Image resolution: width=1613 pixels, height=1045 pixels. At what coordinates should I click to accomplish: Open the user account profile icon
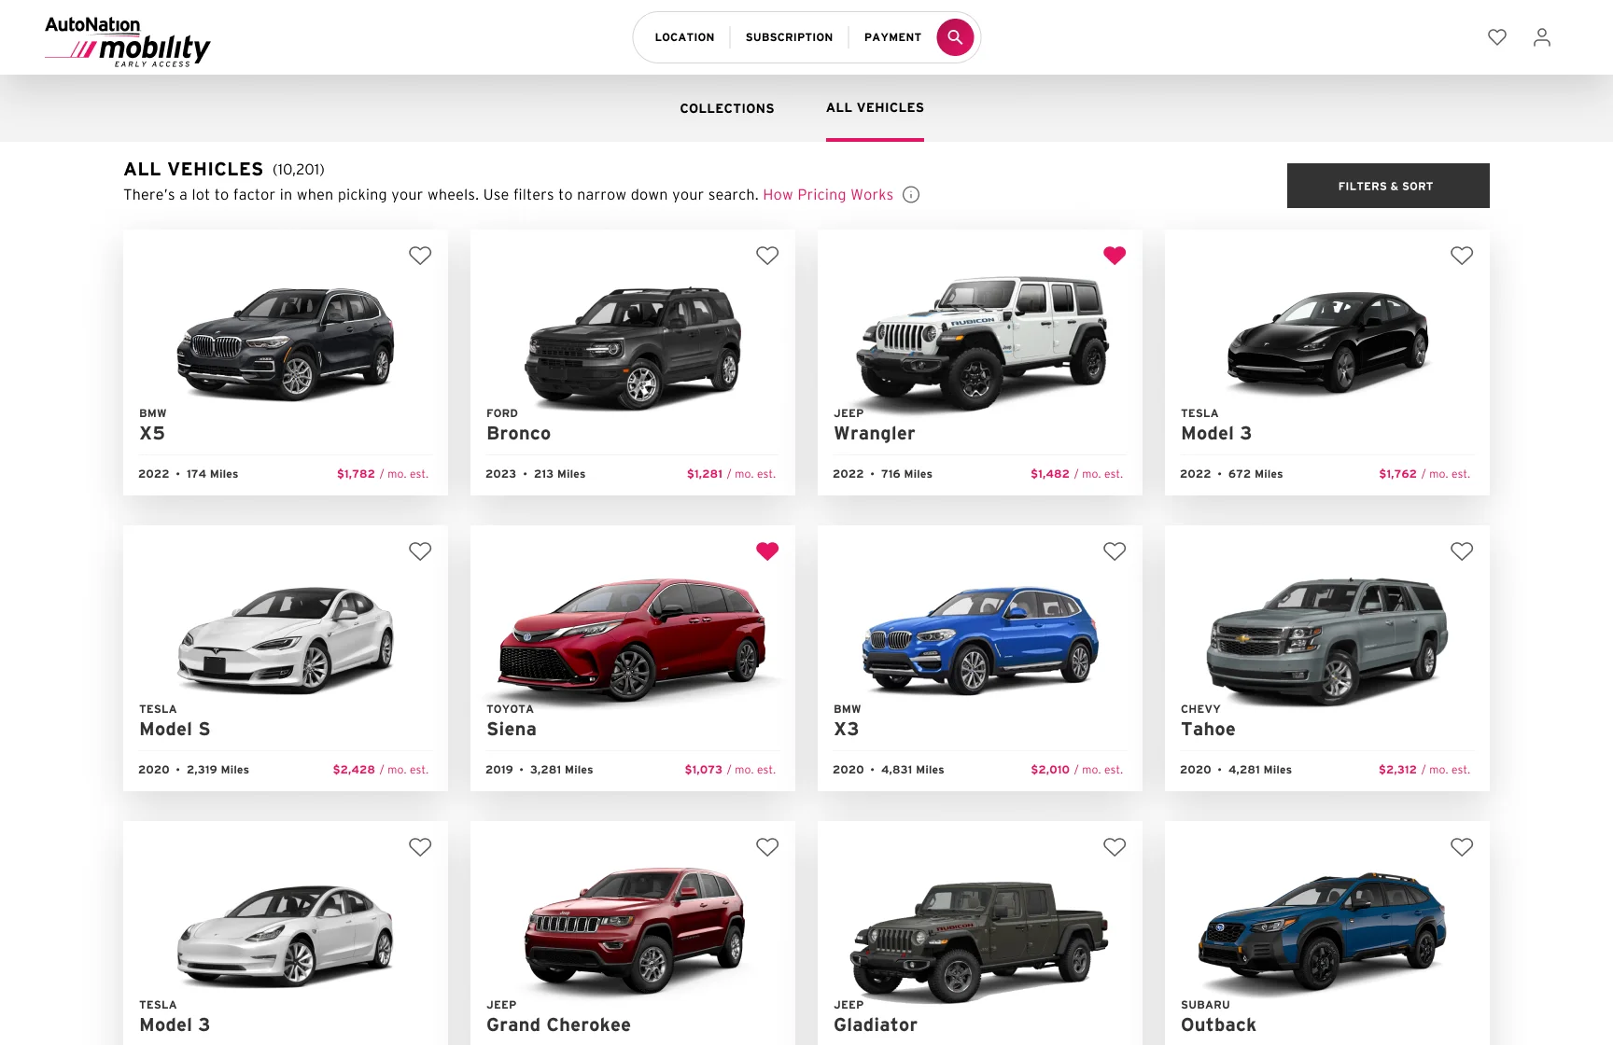(x=1542, y=37)
